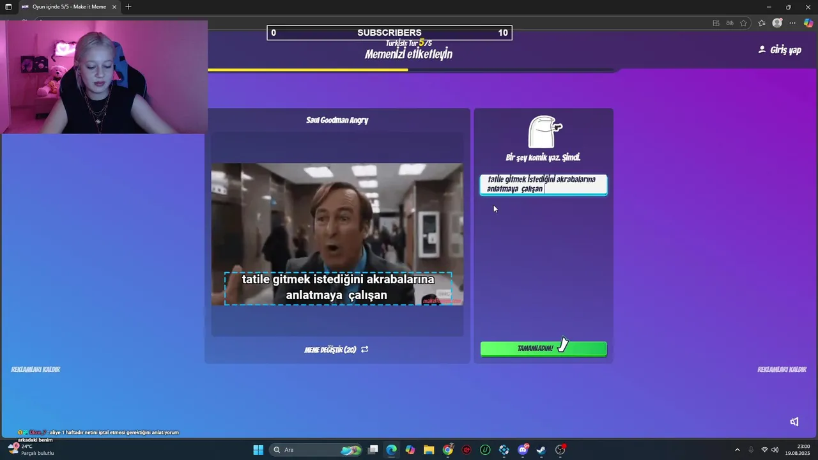Show hidden system tray icons
Screen dimensions: 818x460
[737, 450]
